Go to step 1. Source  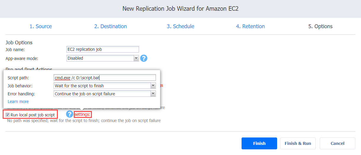(41, 26)
